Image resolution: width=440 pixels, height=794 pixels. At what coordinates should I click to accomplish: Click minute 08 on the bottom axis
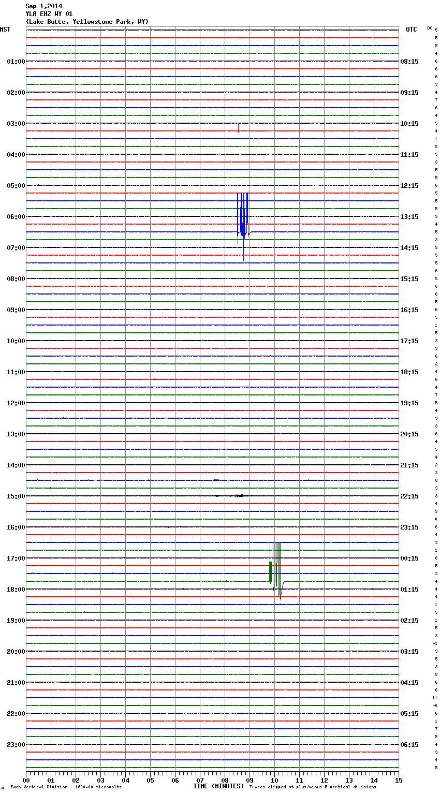[225, 780]
